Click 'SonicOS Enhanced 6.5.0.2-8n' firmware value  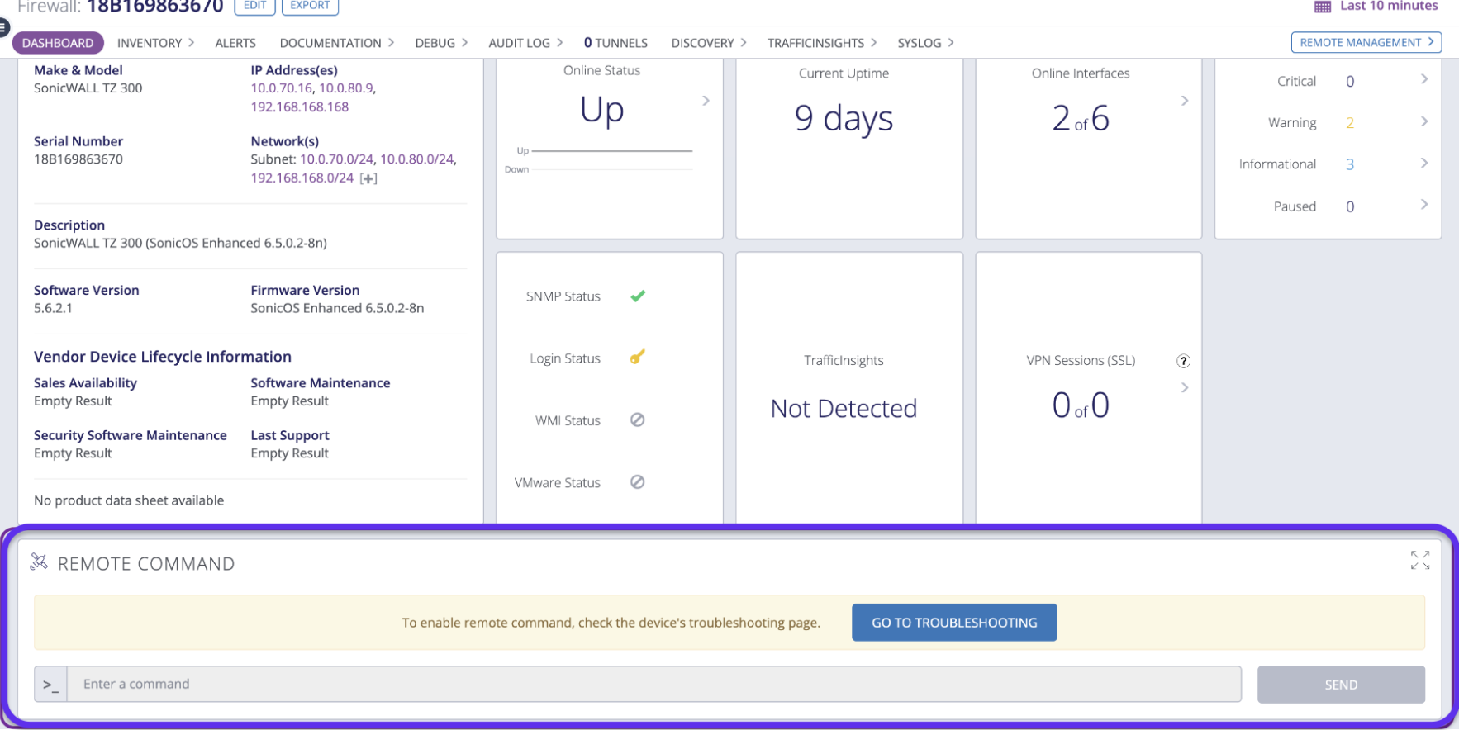click(x=337, y=308)
